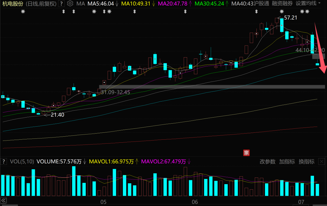Click the tall cyan candlestick at 57.21 high
Viewport: 327px width, 206px height.
click(x=282, y=25)
